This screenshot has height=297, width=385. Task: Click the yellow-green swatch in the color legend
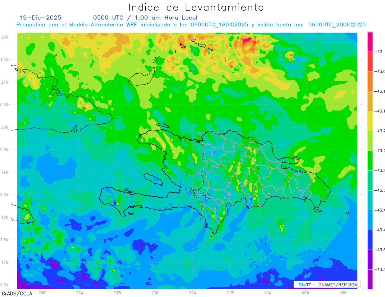pos(370,141)
